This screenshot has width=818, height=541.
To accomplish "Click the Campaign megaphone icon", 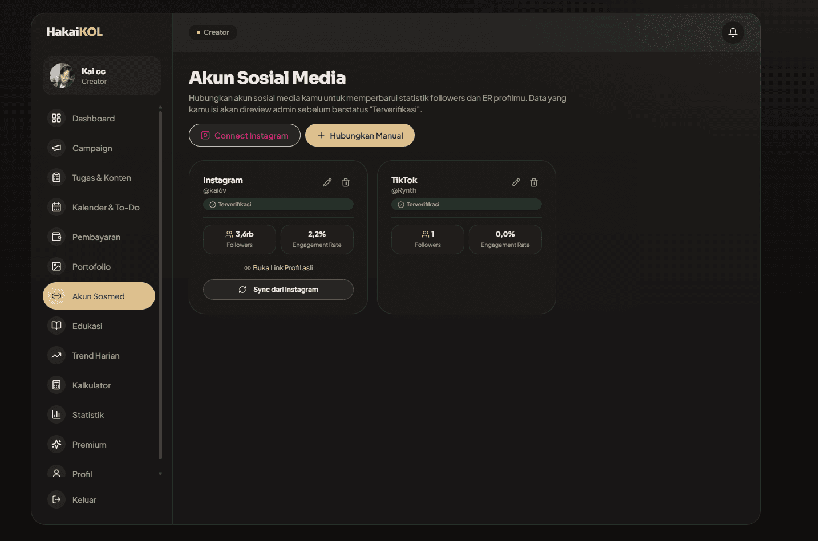I will pyautogui.click(x=56, y=148).
